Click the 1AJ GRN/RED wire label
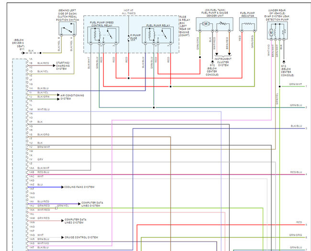The width and height of the screenshot is (311, 251). [44, 206]
